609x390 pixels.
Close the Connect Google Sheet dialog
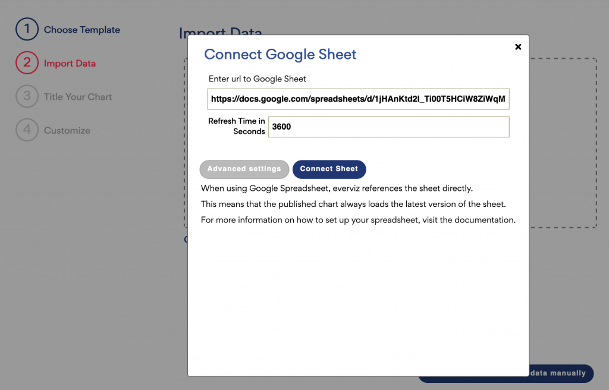518,46
